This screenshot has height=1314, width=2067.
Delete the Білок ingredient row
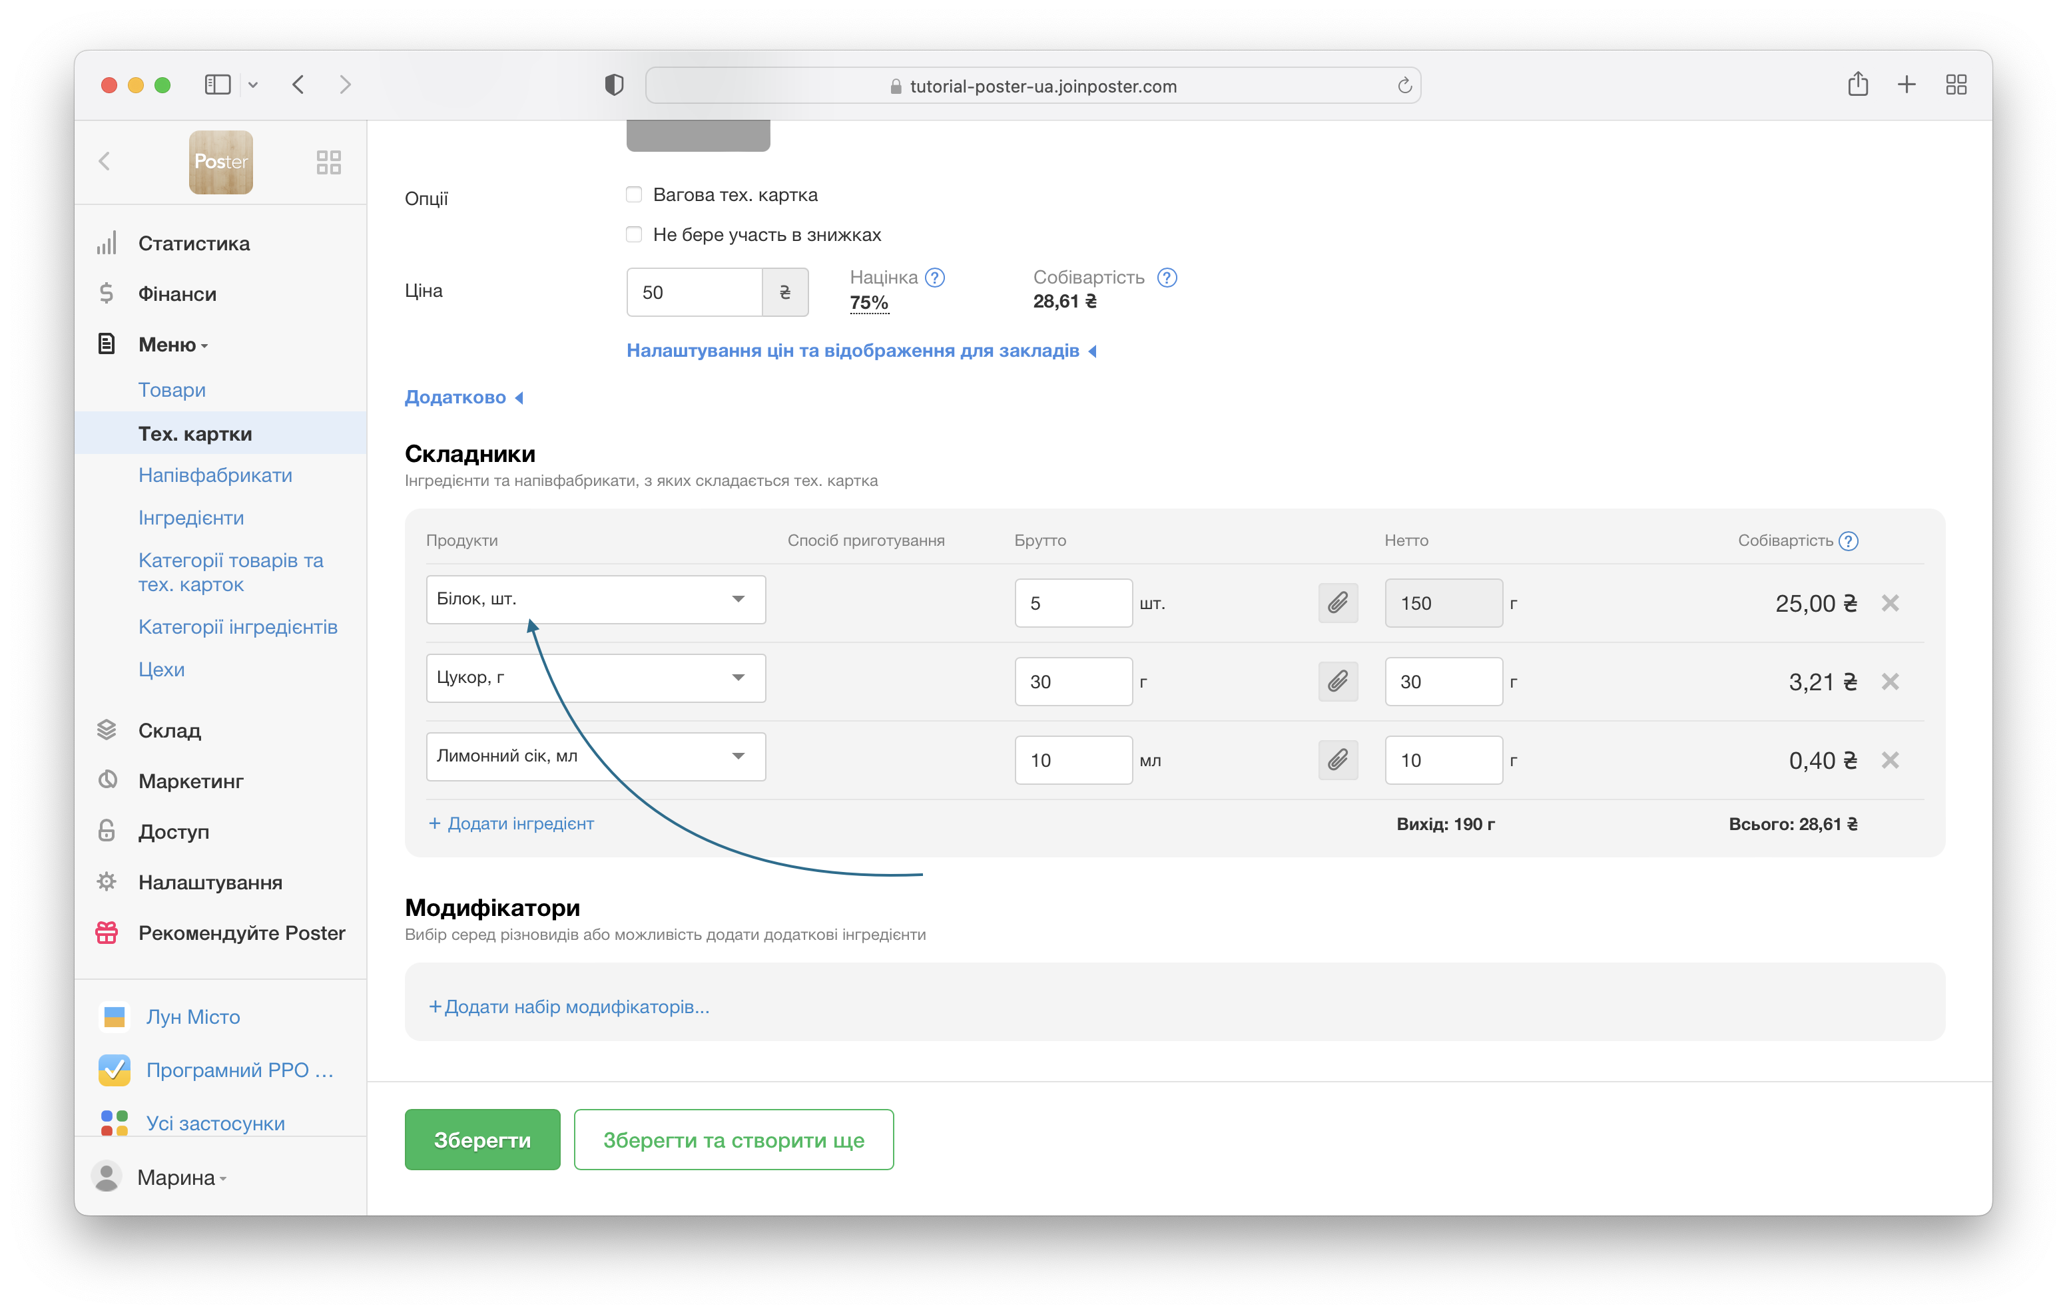click(1889, 603)
